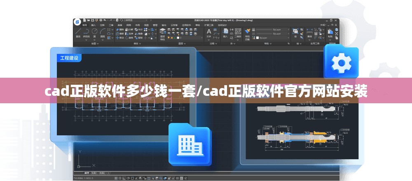Click the white ByLayer color swatch
This screenshot has height=181, width=412.
click(x=257, y=38)
